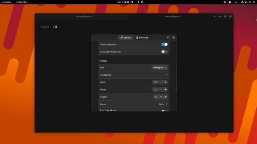Open the search icon in preferences header
This screenshot has width=257, height=144.
[168, 38]
